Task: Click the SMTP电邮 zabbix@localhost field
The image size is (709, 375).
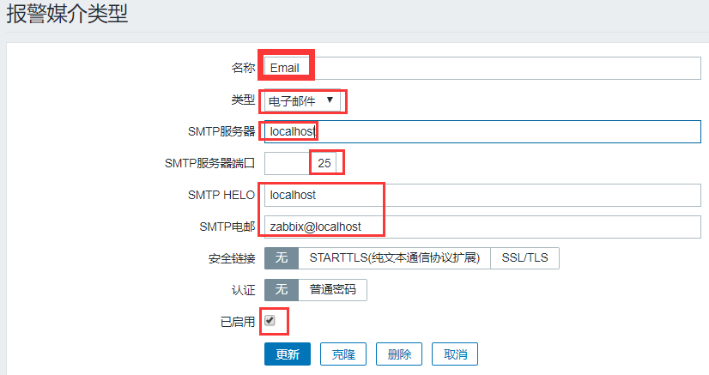Action: 482,227
